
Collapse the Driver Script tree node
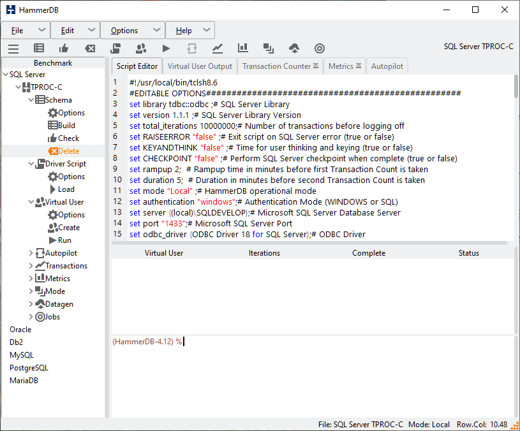(31, 164)
